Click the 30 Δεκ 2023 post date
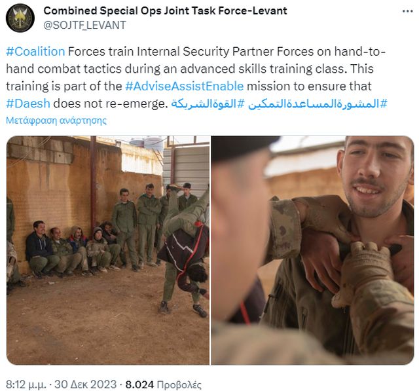419x391 pixels. point(86,384)
